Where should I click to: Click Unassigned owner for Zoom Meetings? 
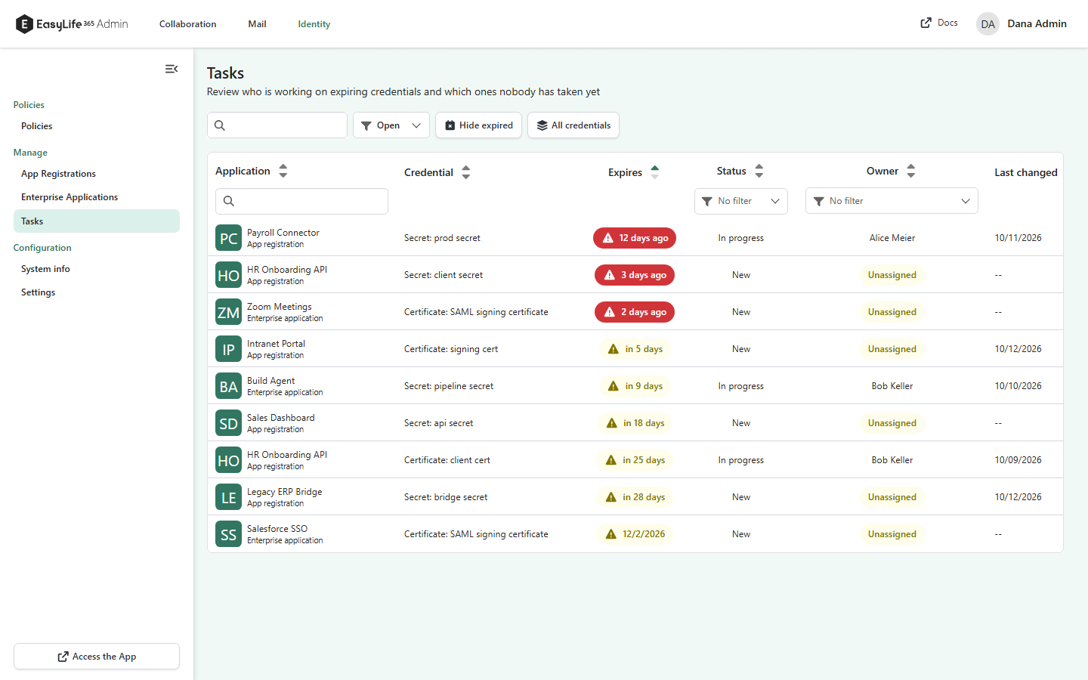pyautogui.click(x=892, y=312)
